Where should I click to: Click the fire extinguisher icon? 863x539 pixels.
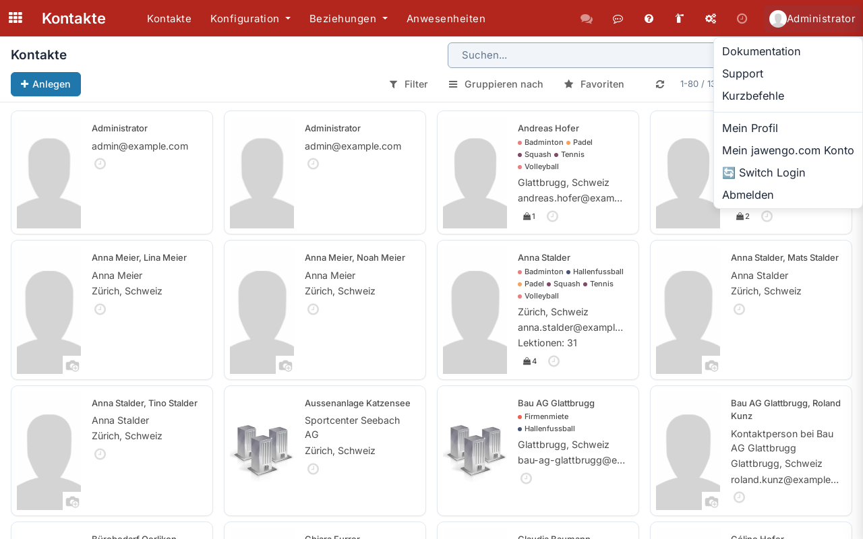(680, 19)
